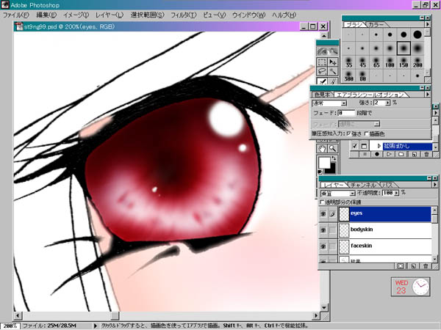Click the WED 23 clock widget

(x=411, y=287)
